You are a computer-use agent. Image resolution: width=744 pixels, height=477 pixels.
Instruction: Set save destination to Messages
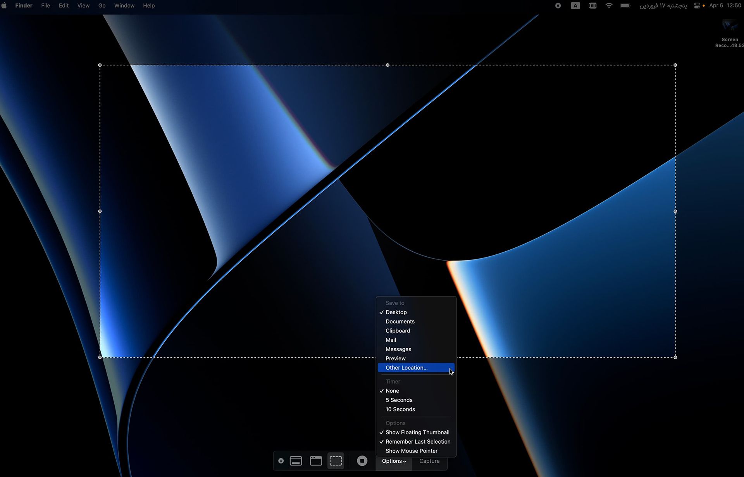coord(416,349)
